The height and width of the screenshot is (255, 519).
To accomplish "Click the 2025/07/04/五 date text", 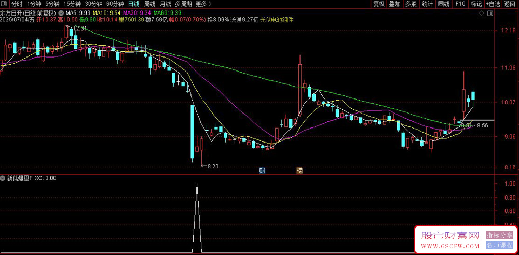I will 18,20.
